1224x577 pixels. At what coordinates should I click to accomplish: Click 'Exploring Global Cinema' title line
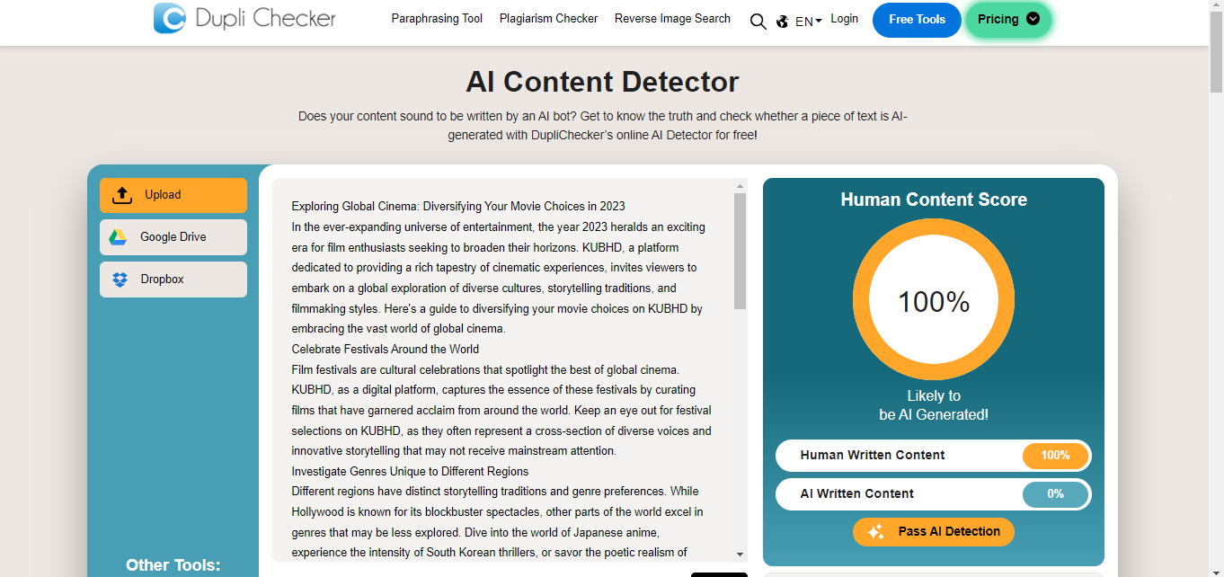pos(458,207)
